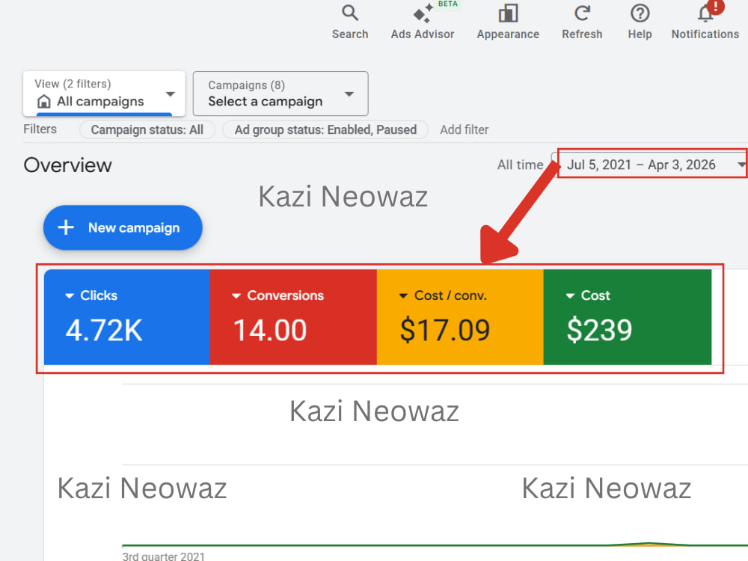Open the Conversions metric selector arrow

[236, 295]
